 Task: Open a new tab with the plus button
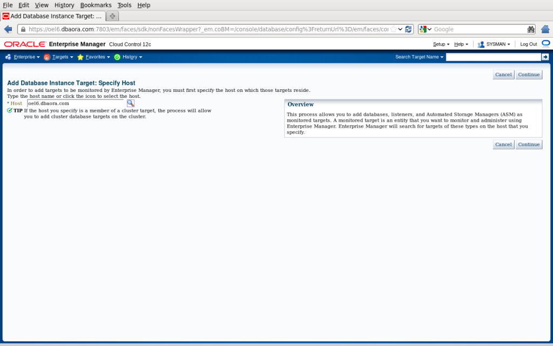(x=112, y=16)
